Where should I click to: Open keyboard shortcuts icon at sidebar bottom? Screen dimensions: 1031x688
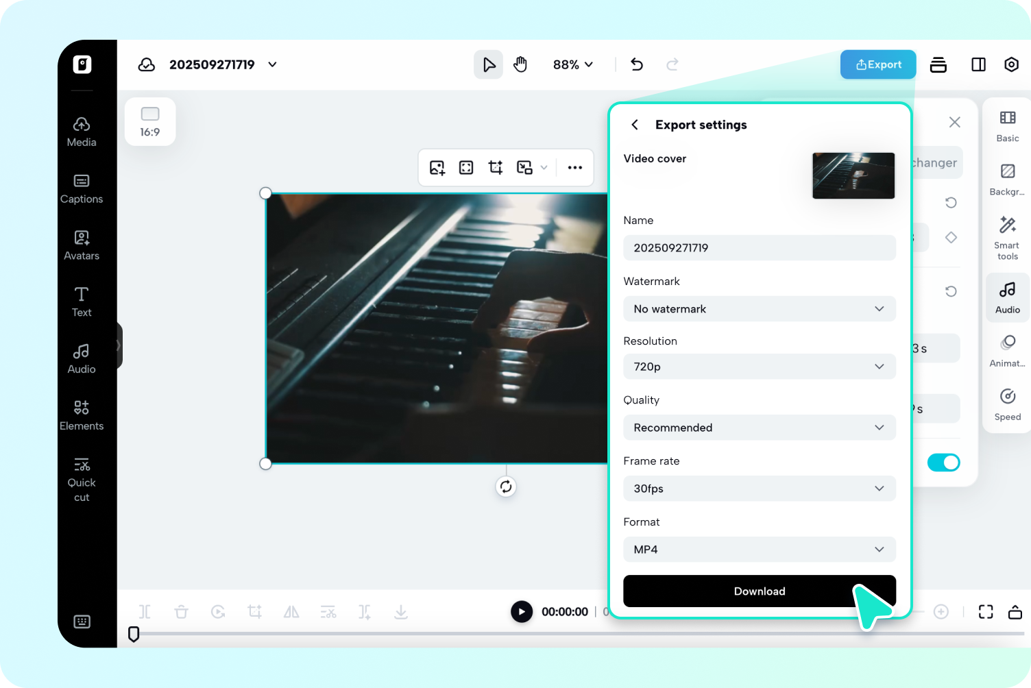click(82, 622)
